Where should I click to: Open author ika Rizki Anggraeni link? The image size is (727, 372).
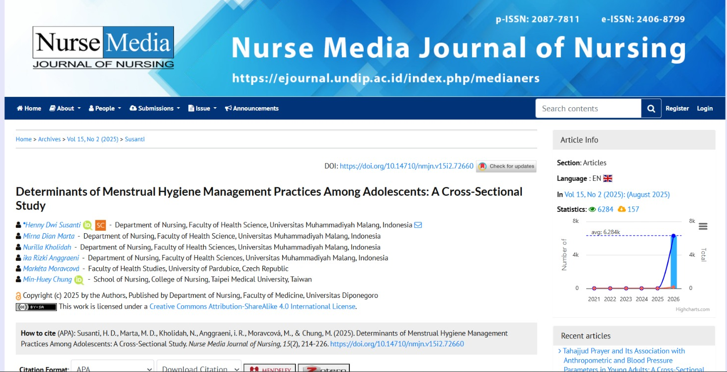click(51, 257)
